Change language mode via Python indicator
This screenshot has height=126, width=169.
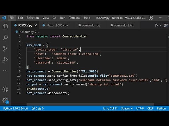[x=161, y=108]
